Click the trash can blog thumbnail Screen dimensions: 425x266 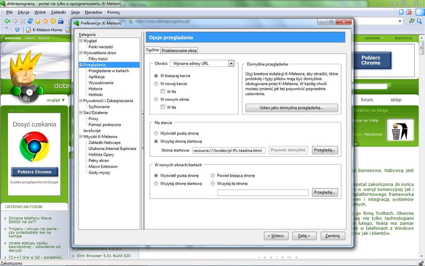coord(400,130)
